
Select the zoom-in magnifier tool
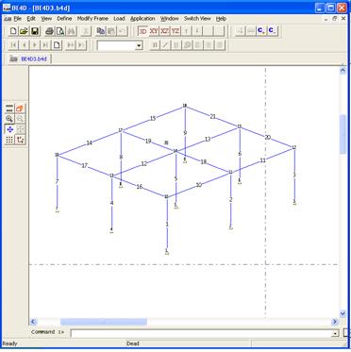9,119
